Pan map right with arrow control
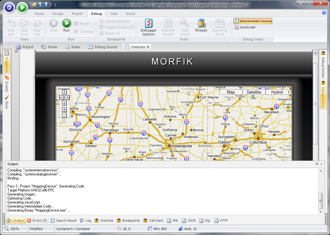The width and height of the screenshot is (330, 235). [x=67, y=97]
